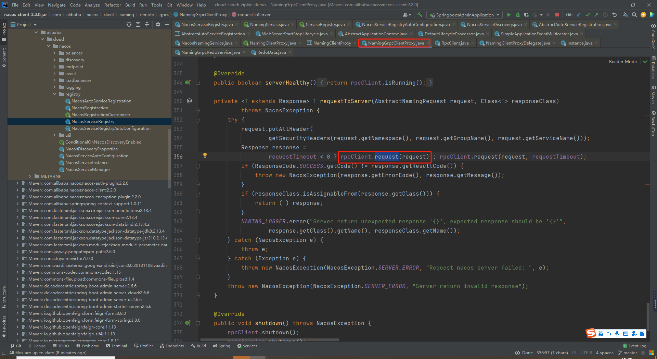The height and width of the screenshot is (359, 657).
Task: Open Event Log
Action: (634, 346)
